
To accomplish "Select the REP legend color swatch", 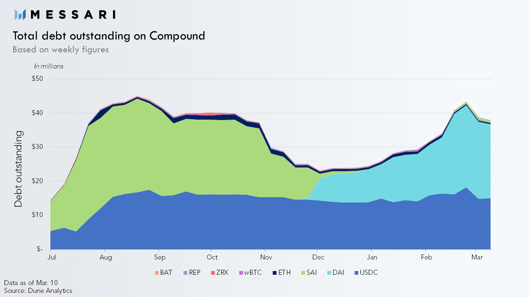I will point(186,273).
